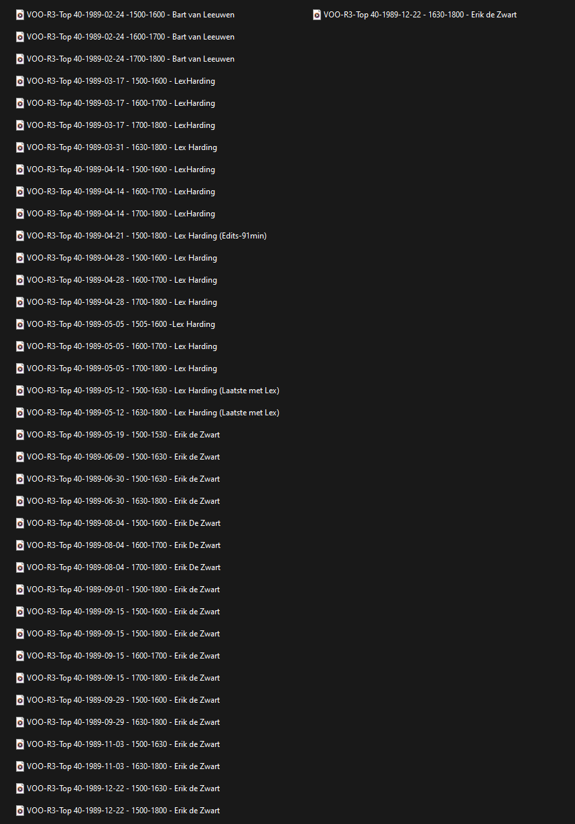Select file name 1989-03-17 1600-1700 LexHarding
The height and width of the screenshot is (824, 575).
(121, 103)
